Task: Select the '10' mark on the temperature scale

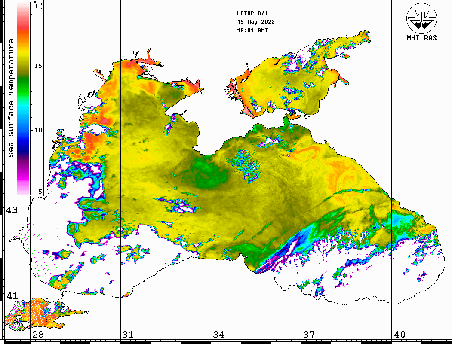Action: pyautogui.click(x=38, y=130)
